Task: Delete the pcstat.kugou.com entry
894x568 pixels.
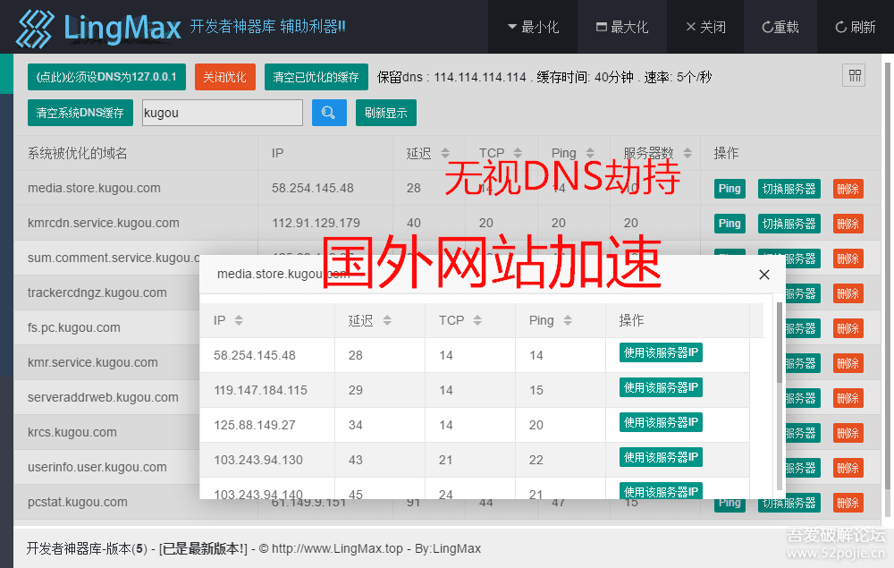Action: [848, 503]
